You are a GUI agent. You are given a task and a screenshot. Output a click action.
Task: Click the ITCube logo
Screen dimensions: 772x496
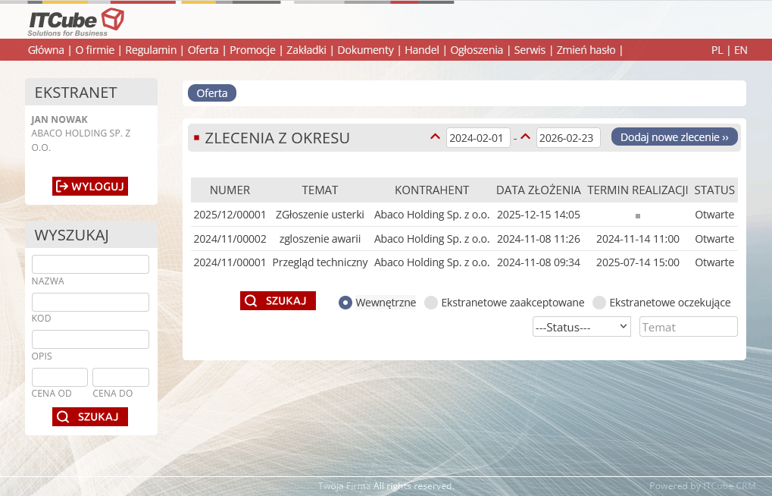coord(75,22)
